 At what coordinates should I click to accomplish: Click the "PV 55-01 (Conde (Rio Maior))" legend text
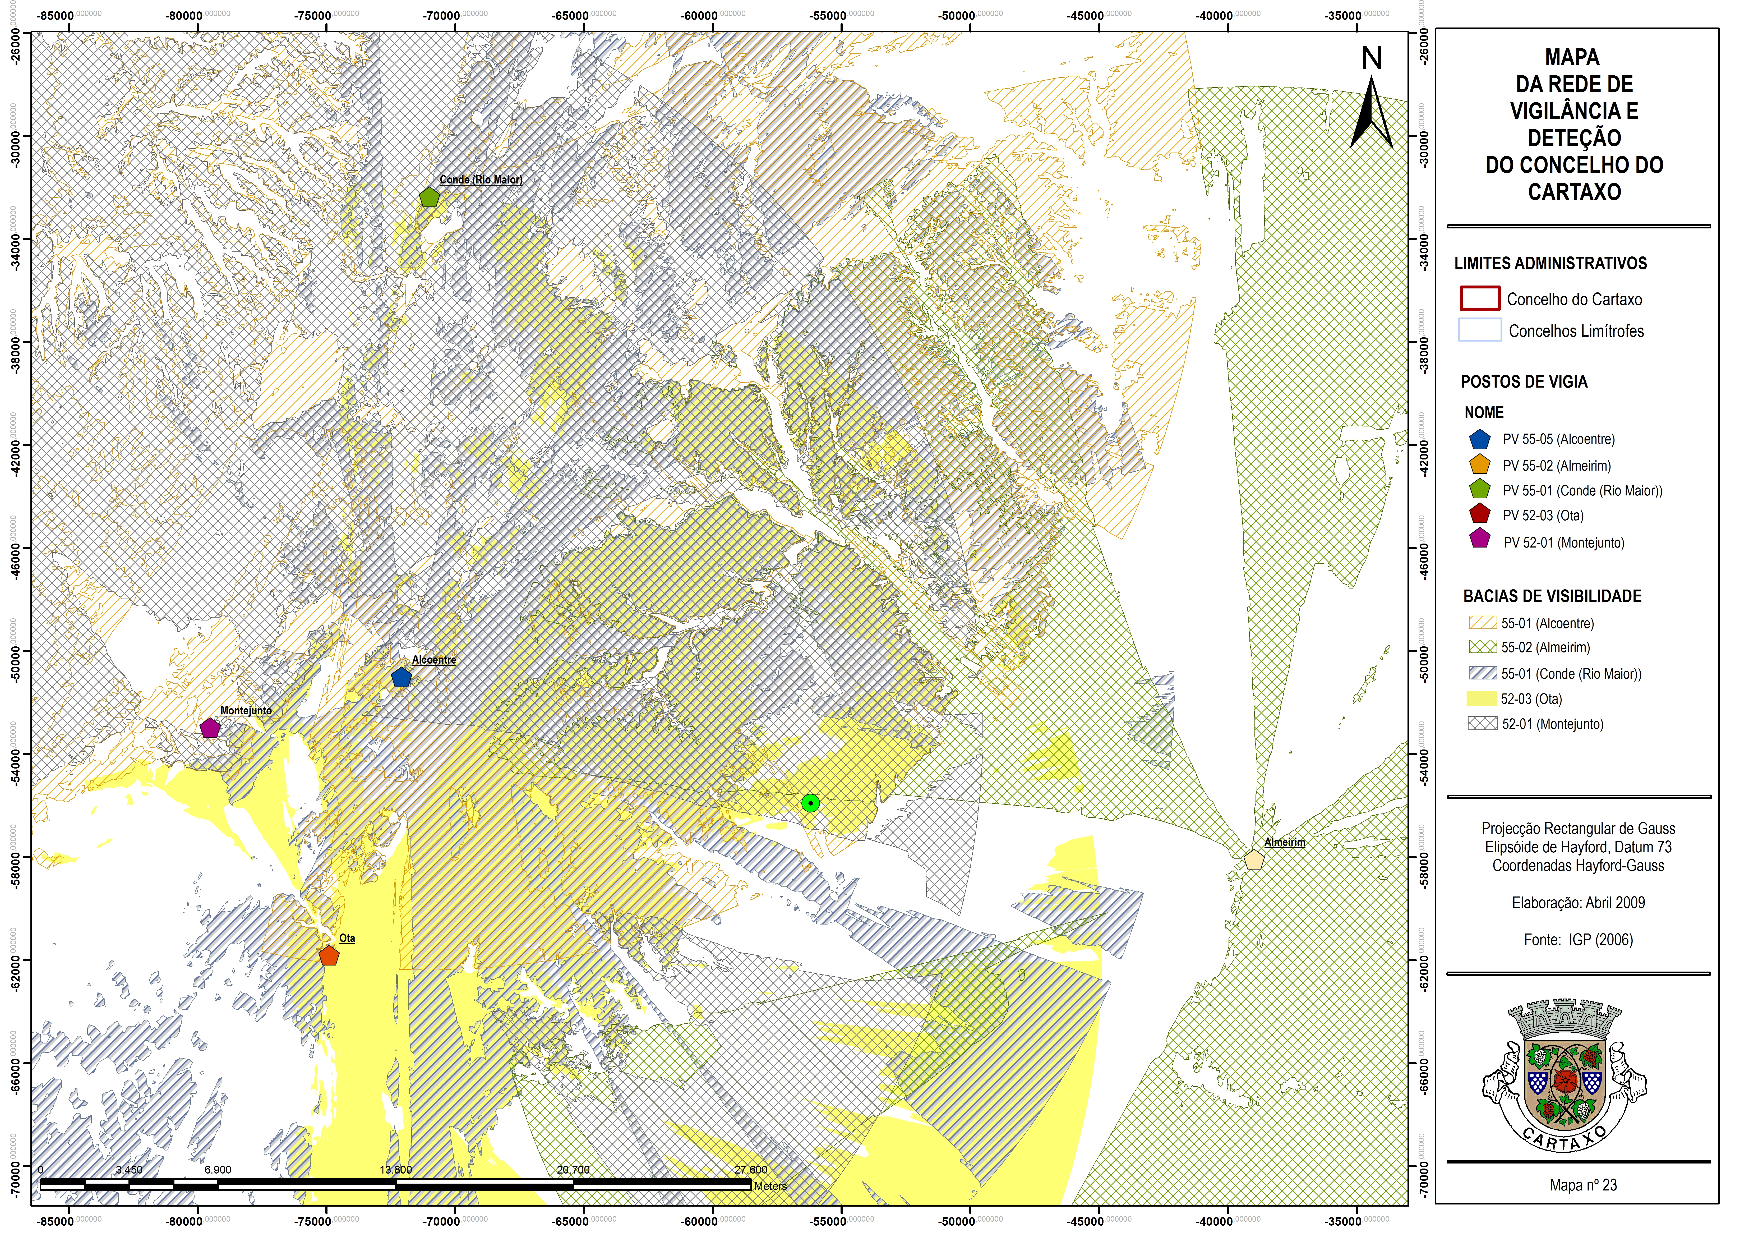1583,491
